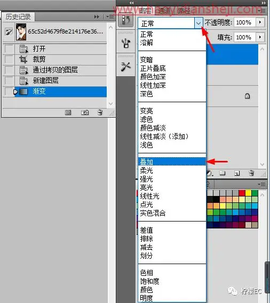Open Swatches panel flyout menu icon
Screen dimensions: 270x303
[261, 185]
